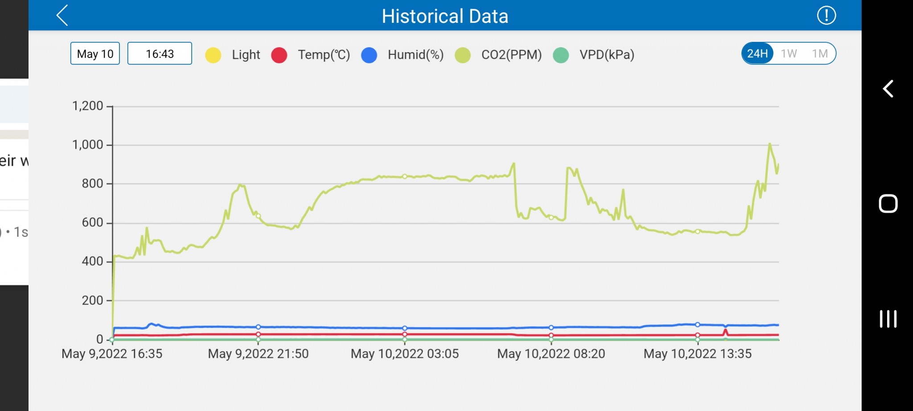Select the 24H time range
The height and width of the screenshot is (411, 913).
pos(757,54)
